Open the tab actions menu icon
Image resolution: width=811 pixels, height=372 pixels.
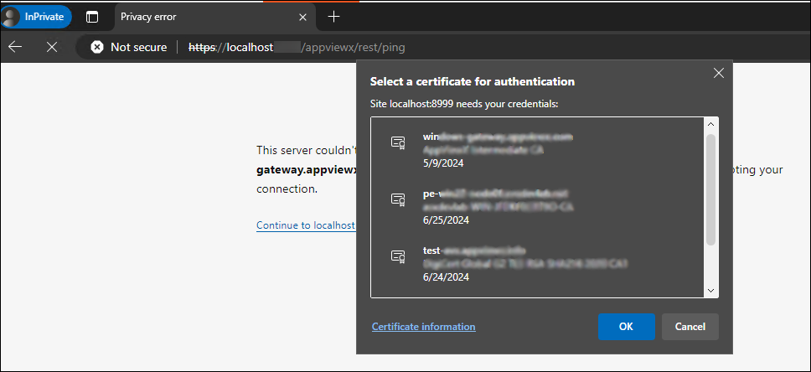click(92, 17)
